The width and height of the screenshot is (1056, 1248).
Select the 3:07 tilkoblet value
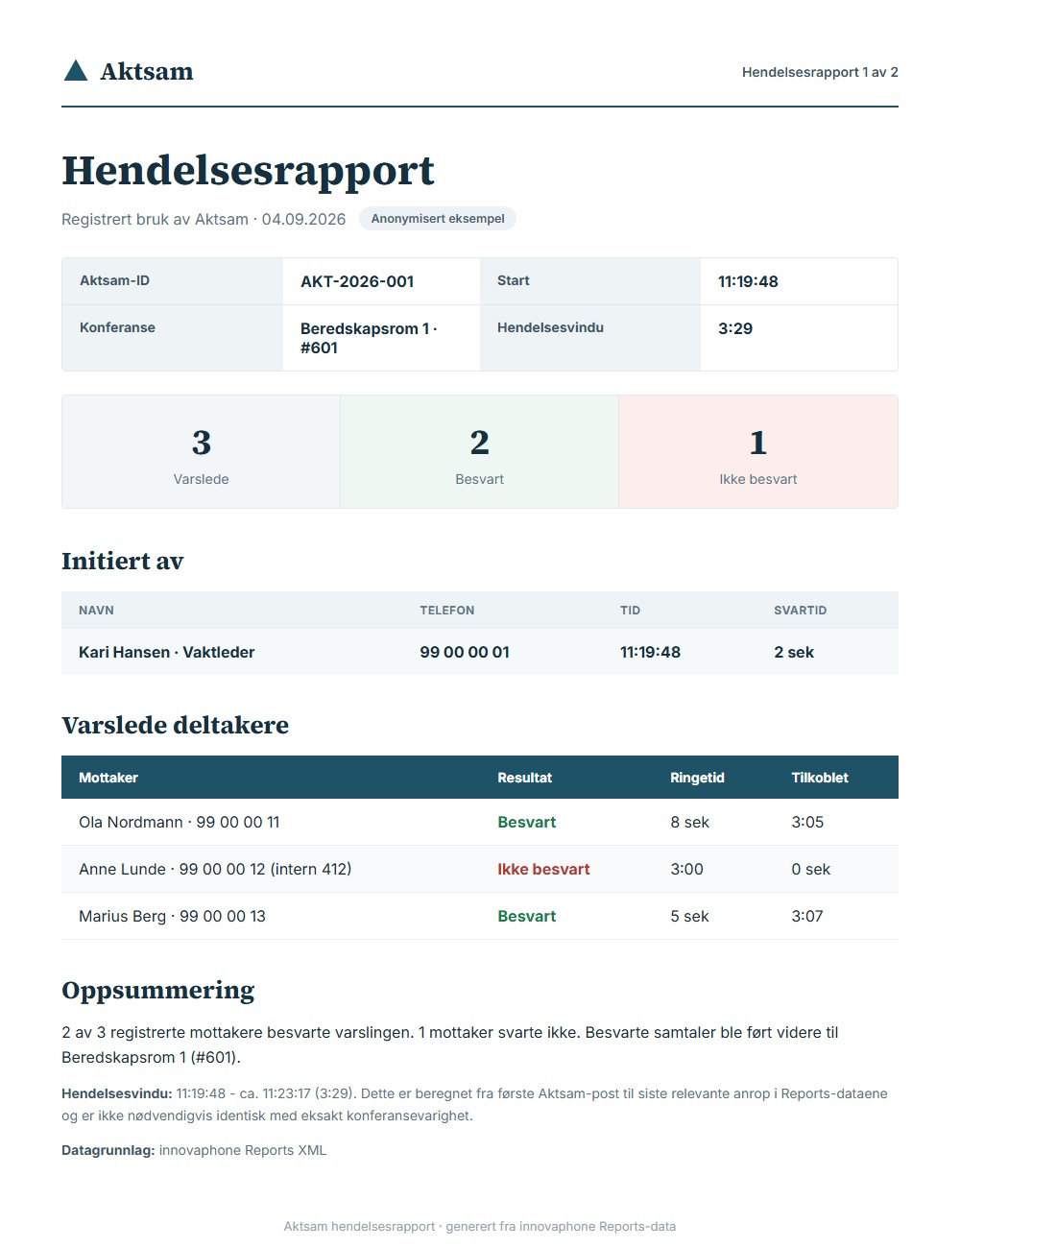[807, 916]
